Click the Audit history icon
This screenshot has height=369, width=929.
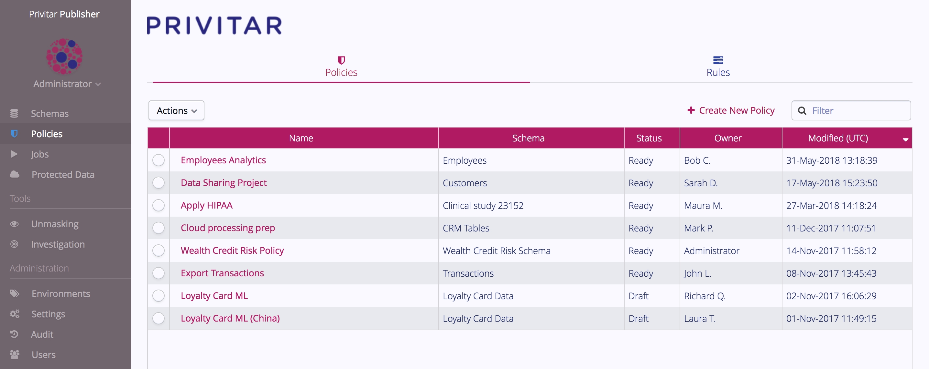point(14,334)
